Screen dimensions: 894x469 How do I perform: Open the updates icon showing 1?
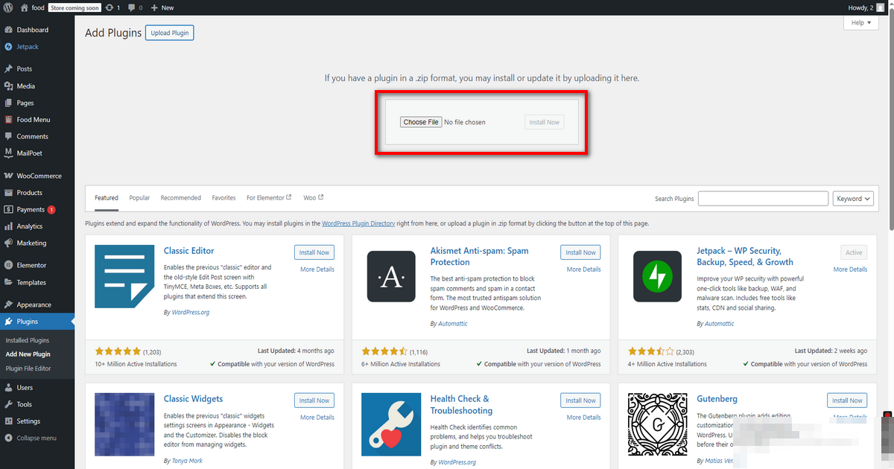[110, 7]
